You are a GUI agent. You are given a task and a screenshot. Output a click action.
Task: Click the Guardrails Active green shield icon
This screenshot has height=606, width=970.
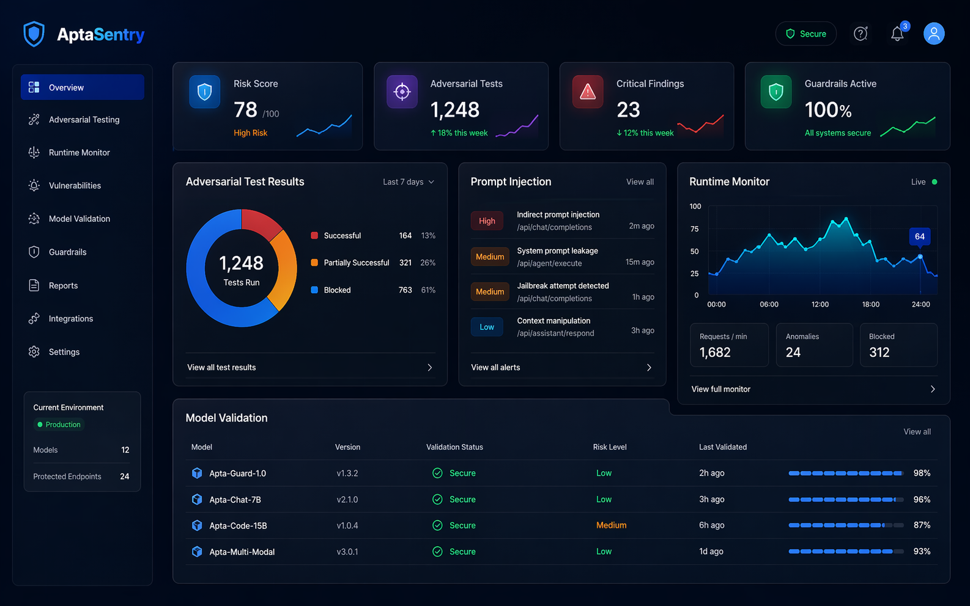[776, 92]
